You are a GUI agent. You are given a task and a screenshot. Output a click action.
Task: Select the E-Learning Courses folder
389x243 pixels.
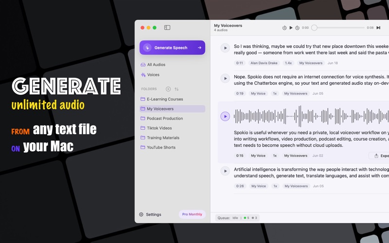172,99
